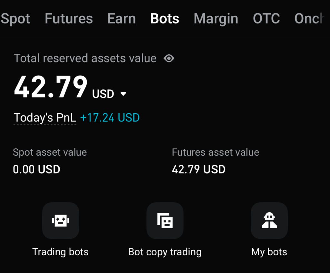Select the Spot asset value 0.00 USD
The height and width of the screenshot is (273, 330).
tap(36, 169)
